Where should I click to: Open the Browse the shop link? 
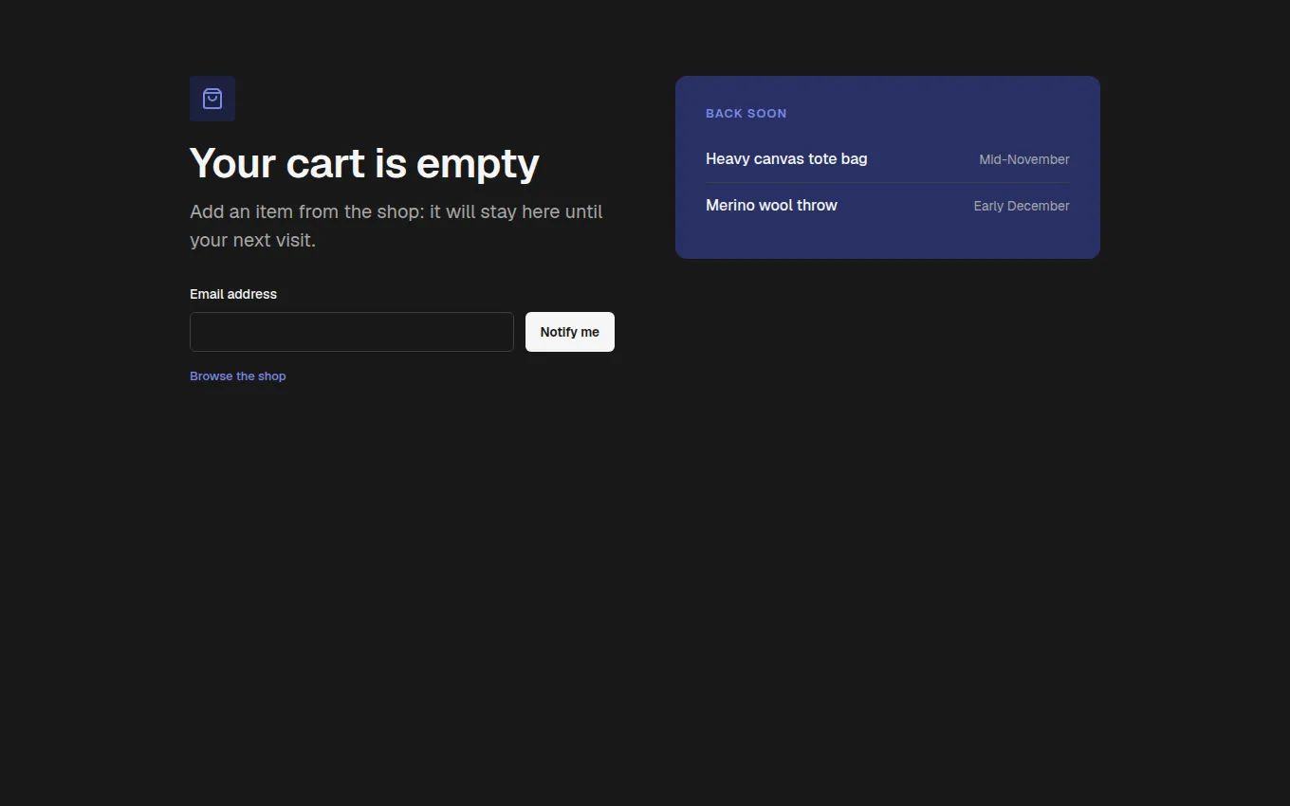238,376
